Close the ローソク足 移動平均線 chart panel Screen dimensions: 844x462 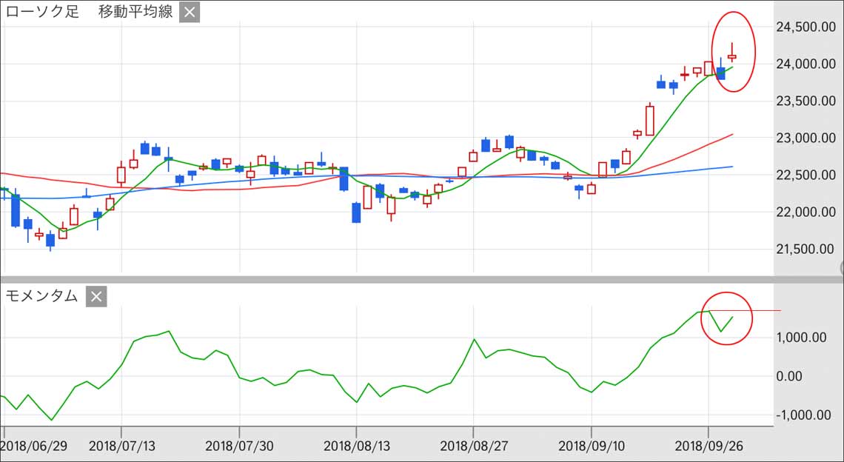tap(190, 13)
